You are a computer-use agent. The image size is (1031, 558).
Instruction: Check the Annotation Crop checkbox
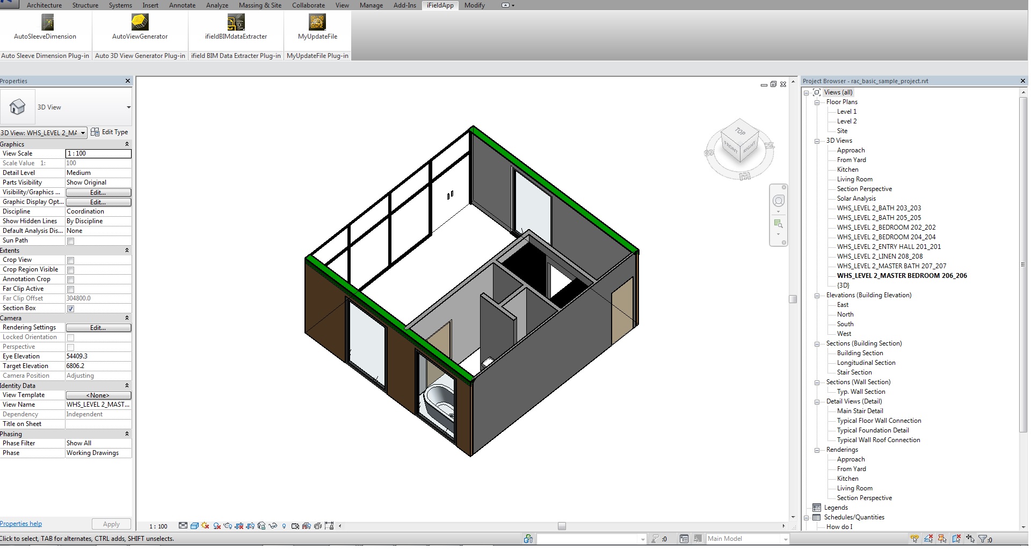(x=70, y=280)
